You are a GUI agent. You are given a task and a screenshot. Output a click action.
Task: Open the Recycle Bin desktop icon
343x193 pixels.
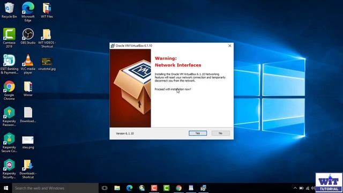9,10
